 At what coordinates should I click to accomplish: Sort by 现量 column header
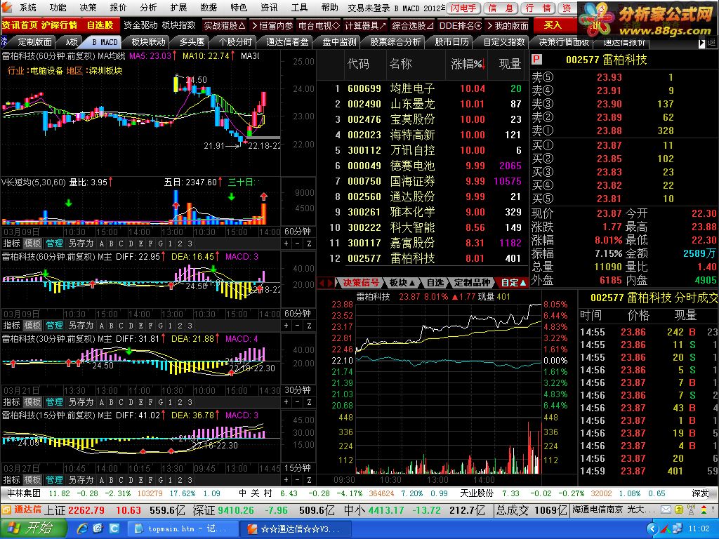click(510, 64)
